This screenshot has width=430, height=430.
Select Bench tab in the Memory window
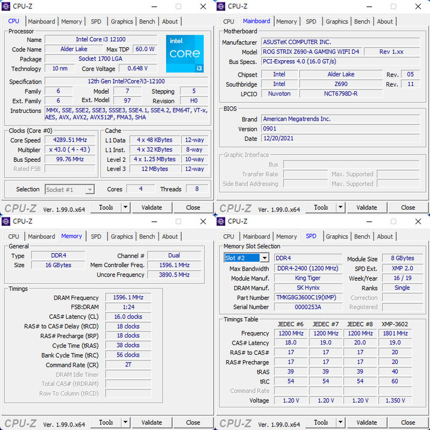click(147, 236)
